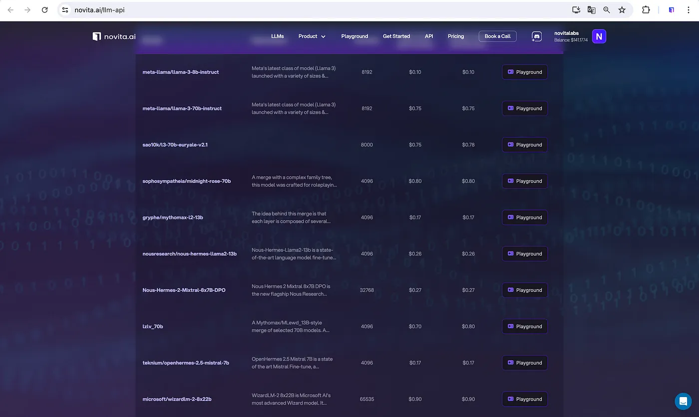Open Playground for teknium/openhermes-2.5-mistral-7b
The width and height of the screenshot is (699, 417).
click(525, 363)
